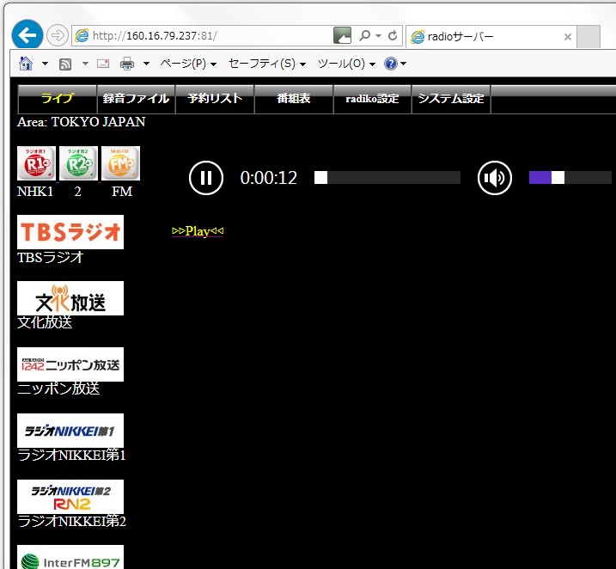
Task: Select the ライブ tab
Action: point(58,99)
